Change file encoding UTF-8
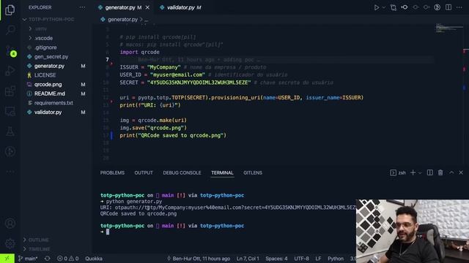This screenshot has width=469, height=263. [301, 259]
